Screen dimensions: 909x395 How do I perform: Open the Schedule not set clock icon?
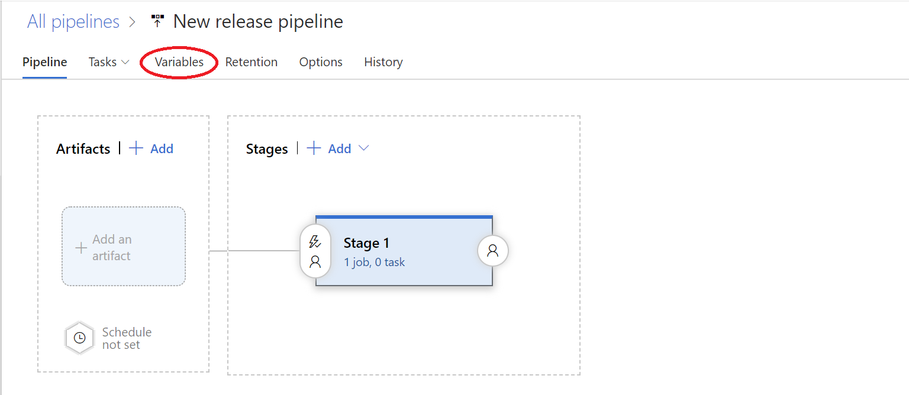tap(79, 338)
